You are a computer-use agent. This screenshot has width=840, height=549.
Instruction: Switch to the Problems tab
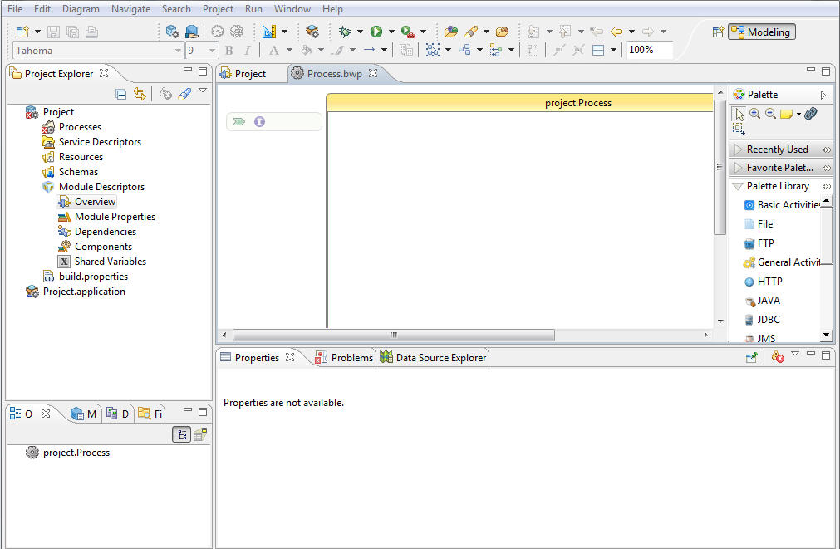click(344, 358)
